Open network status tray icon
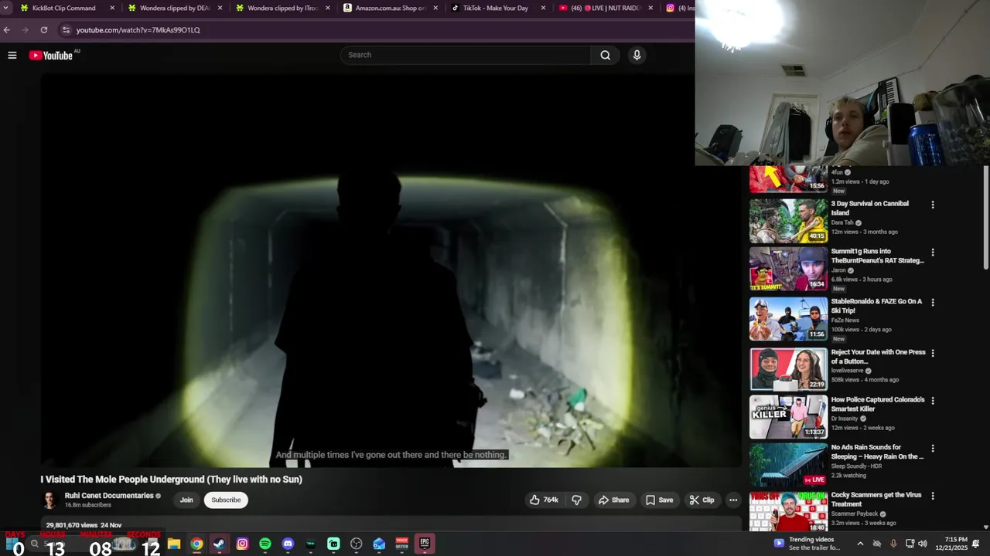This screenshot has height=556, width=990. coord(910,544)
